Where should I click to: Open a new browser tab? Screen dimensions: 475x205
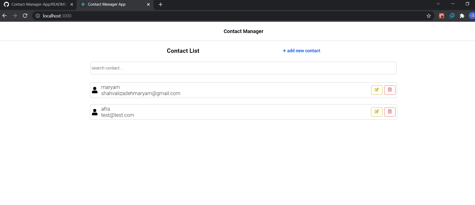pyautogui.click(x=160, y=4)
